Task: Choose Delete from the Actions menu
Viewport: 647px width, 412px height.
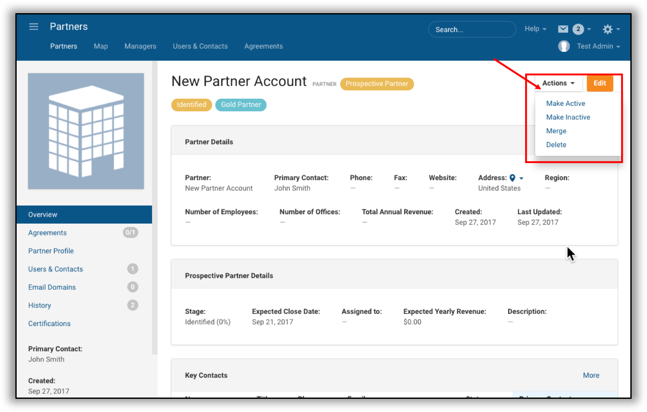Action: [x=556, y=145]
